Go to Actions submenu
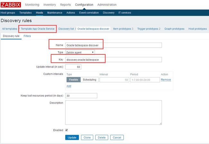 click(x=71, y=13)
